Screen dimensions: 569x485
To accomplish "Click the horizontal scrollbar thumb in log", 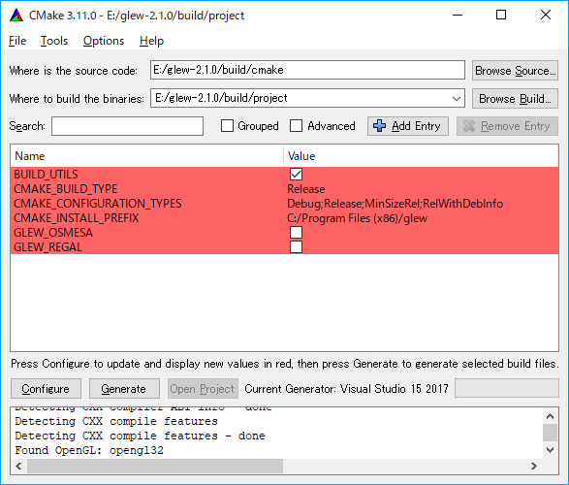I will click(155, 466).
